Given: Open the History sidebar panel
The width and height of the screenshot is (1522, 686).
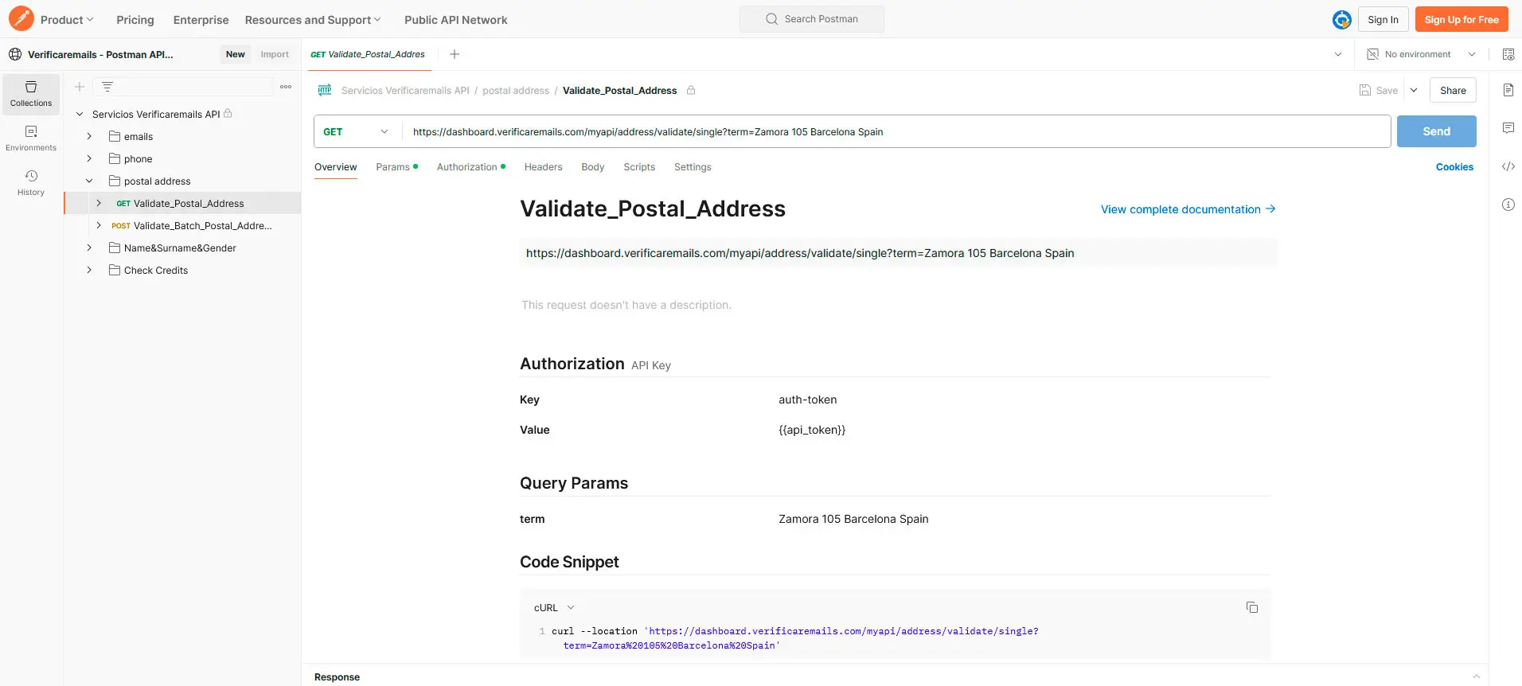Looking at the screenshot, I should [x=31, y=183].
